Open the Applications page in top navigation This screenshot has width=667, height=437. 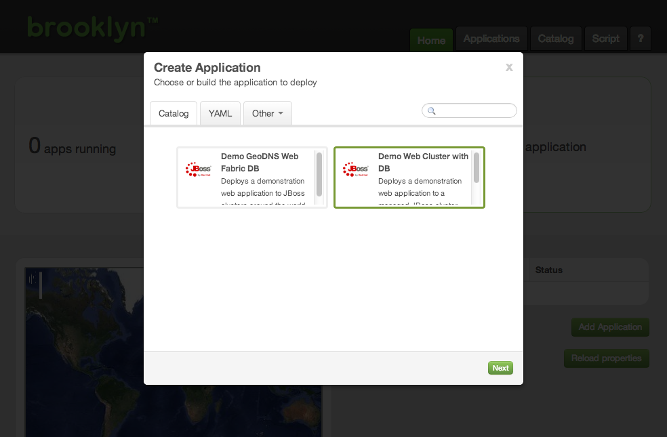pos(491,39)
